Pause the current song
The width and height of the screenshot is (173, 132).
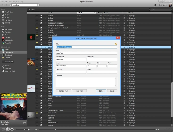tap(7, 129)
